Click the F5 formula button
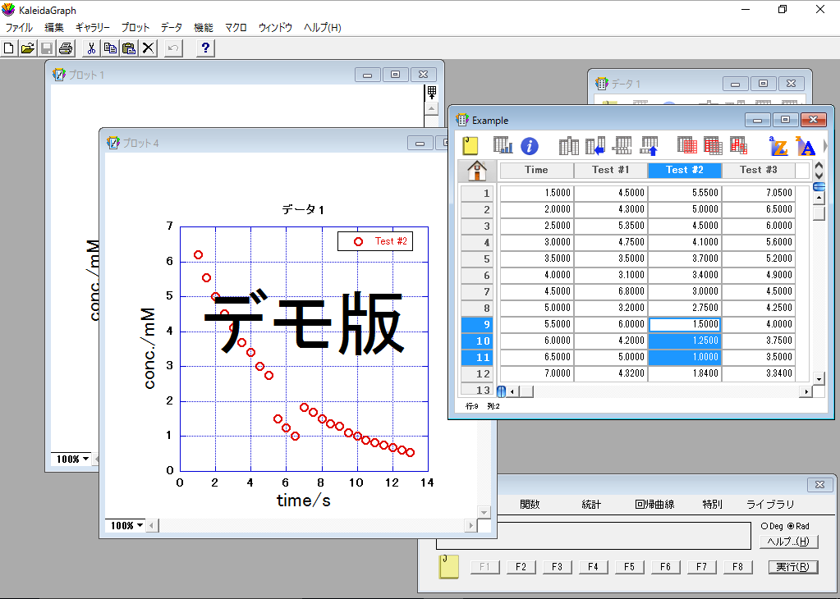 [x=630, y=567]
